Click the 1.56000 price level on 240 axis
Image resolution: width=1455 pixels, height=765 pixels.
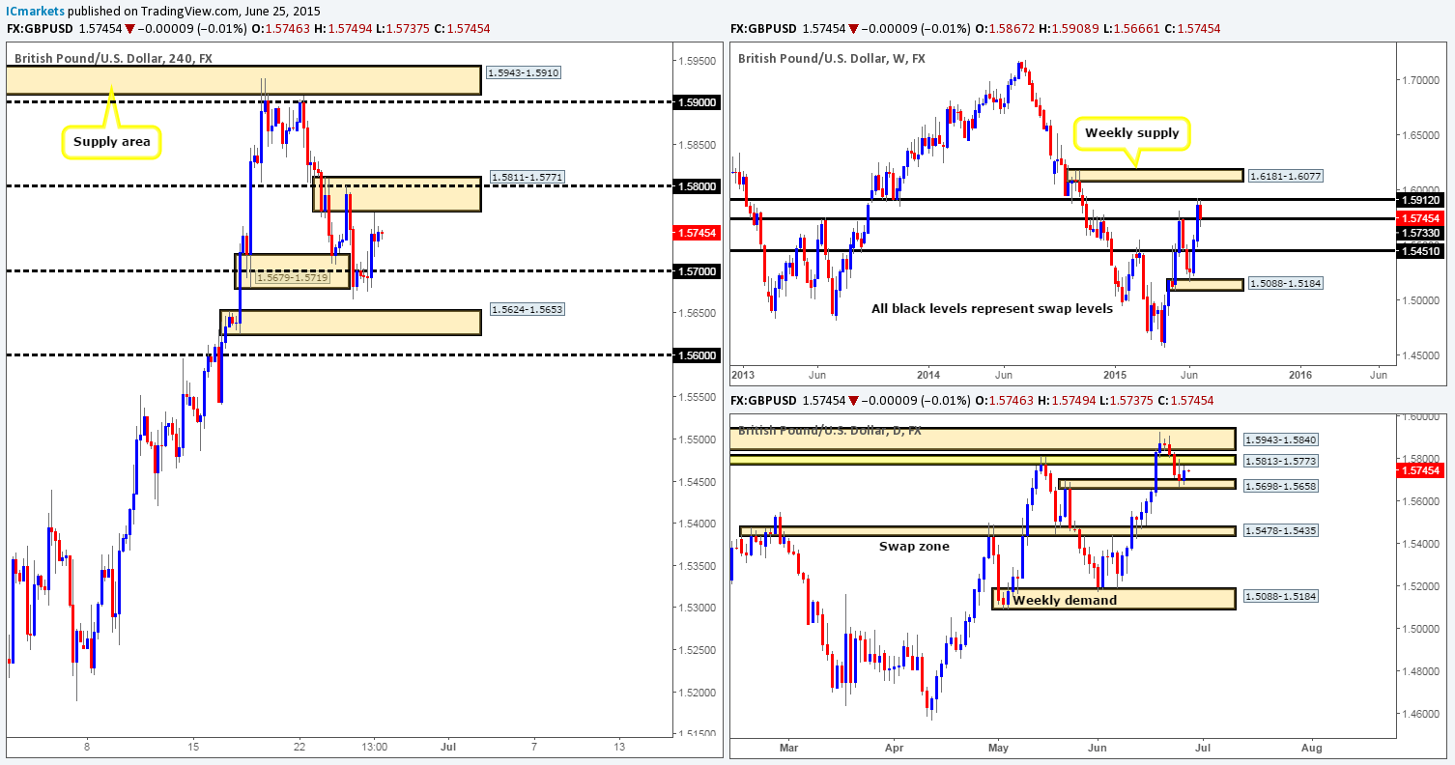pyautogui.click(x=697, y=355)
